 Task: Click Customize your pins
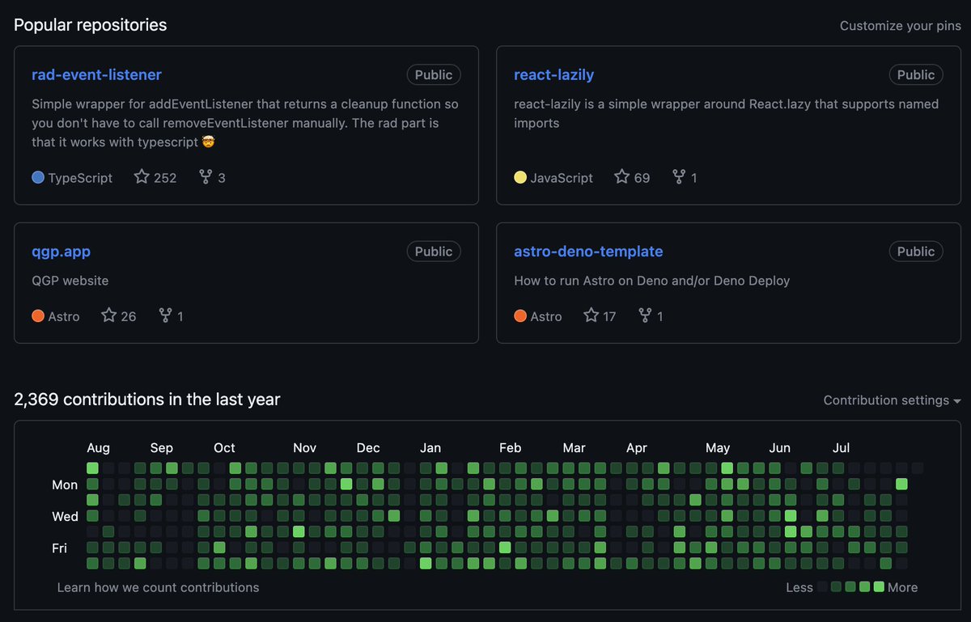[900, 26]
